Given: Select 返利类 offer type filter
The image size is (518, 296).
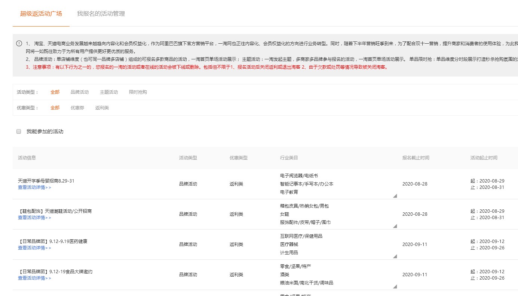Looking at the screenshot, I should [x=102, y=108].
